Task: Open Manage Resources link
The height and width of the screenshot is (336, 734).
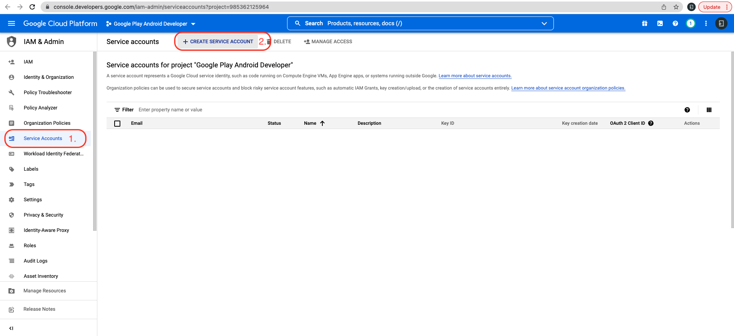Action: pos(44,291)
